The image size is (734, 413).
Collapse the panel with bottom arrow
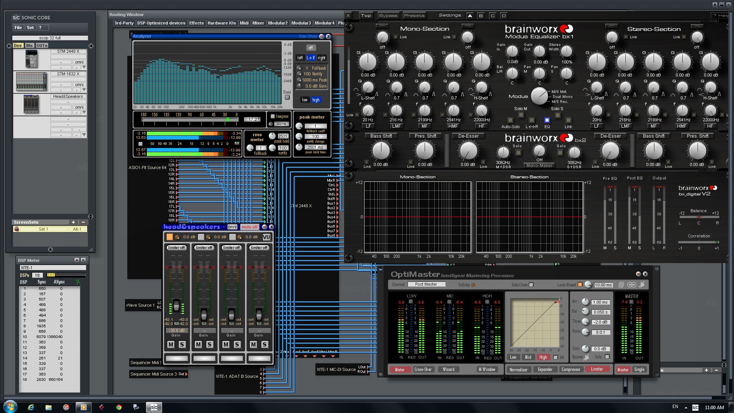click(50, 249)
